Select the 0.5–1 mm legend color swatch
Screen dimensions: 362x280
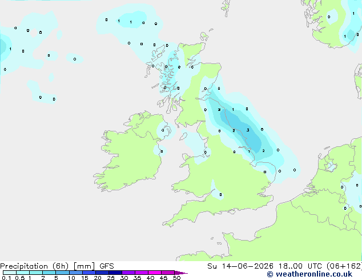[23, 273]
